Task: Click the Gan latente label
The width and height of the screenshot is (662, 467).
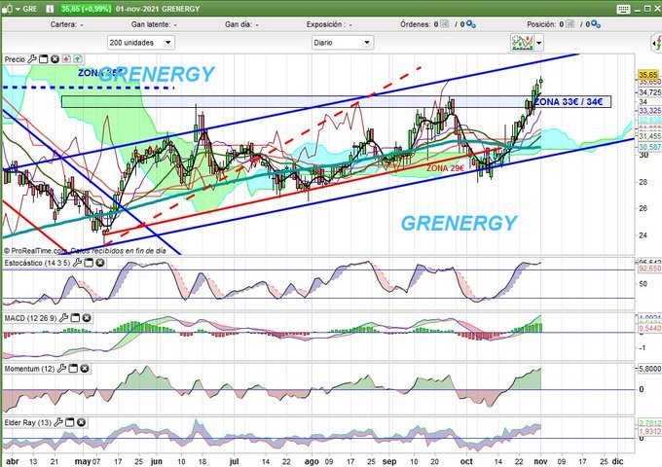Action: (x=151, y=24)
